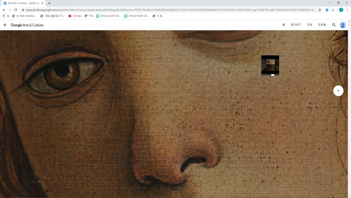Open the Chrome profile avatar E

341,10
